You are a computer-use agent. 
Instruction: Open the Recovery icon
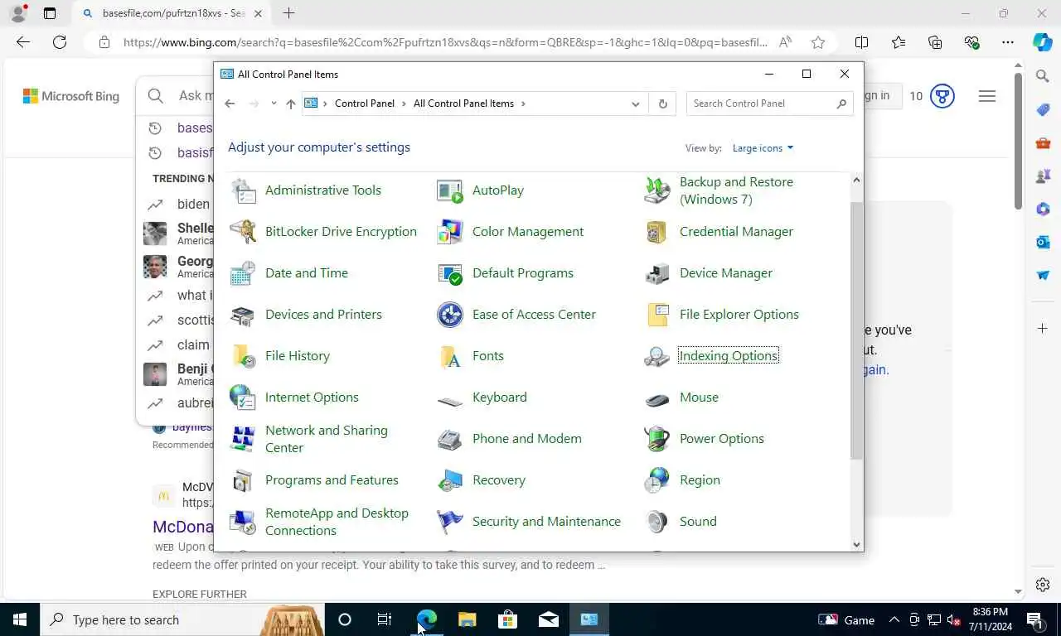coord(450,480)
